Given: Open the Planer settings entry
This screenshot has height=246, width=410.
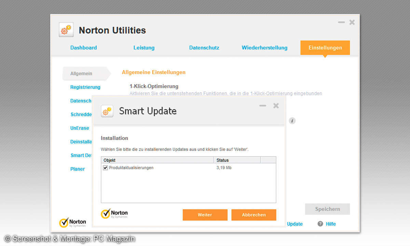Looking at the screenshot, I should click(78, 169).
